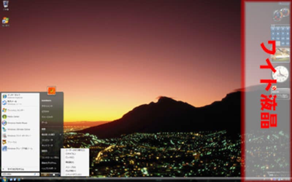This screenshot has width=292, height=182.
Task: Select Log Off in the power popup menu
Action: tap(75, 154)
